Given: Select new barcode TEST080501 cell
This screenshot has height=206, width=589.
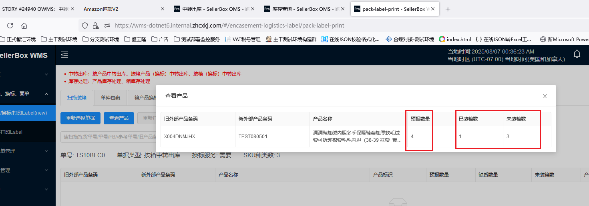Looking at the screenshot, I should [272, 137].
